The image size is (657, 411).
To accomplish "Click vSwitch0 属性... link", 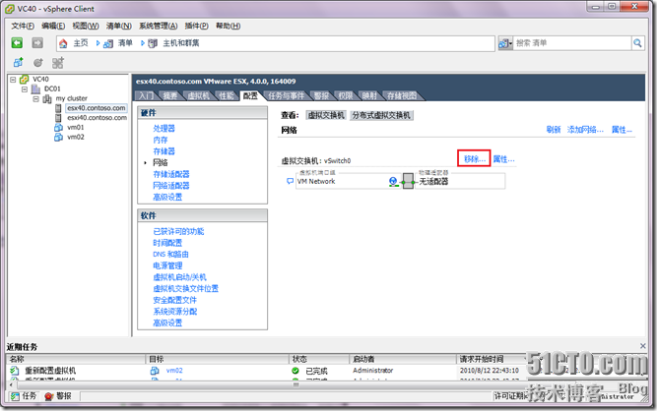I will [x=504, y=159].
